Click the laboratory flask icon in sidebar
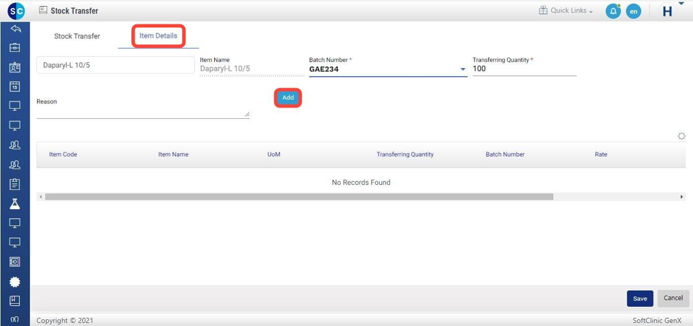Screen dimensions: 693x326 click(15, 204)
